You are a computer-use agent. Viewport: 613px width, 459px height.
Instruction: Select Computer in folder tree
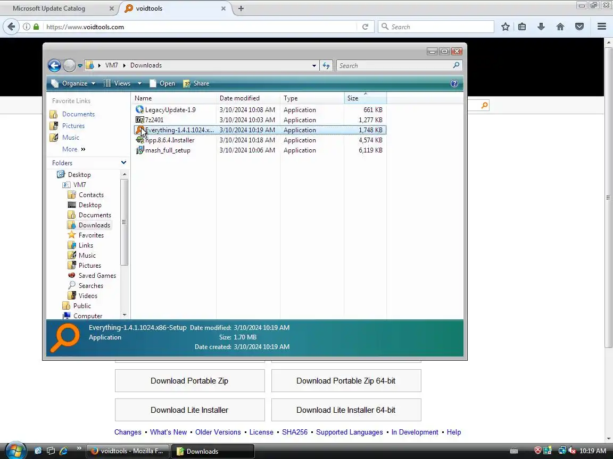[x=88, y=316]
